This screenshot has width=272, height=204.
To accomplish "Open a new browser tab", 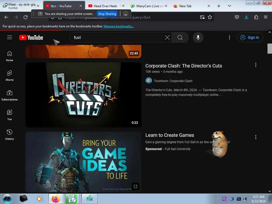I will (219, 6).
